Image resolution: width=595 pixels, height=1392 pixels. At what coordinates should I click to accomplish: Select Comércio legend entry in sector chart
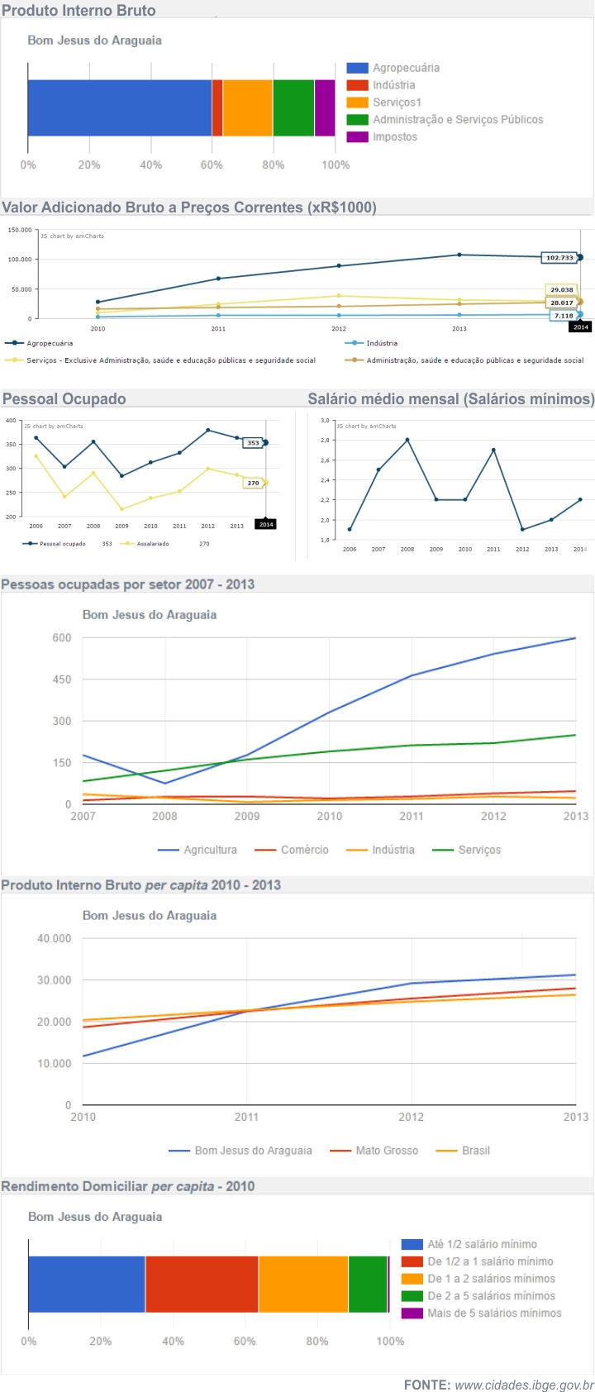[x=292, y=850]
